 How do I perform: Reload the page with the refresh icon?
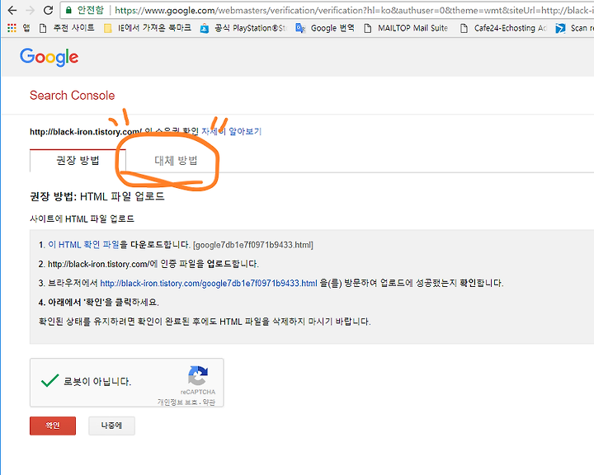click(48, 10)
